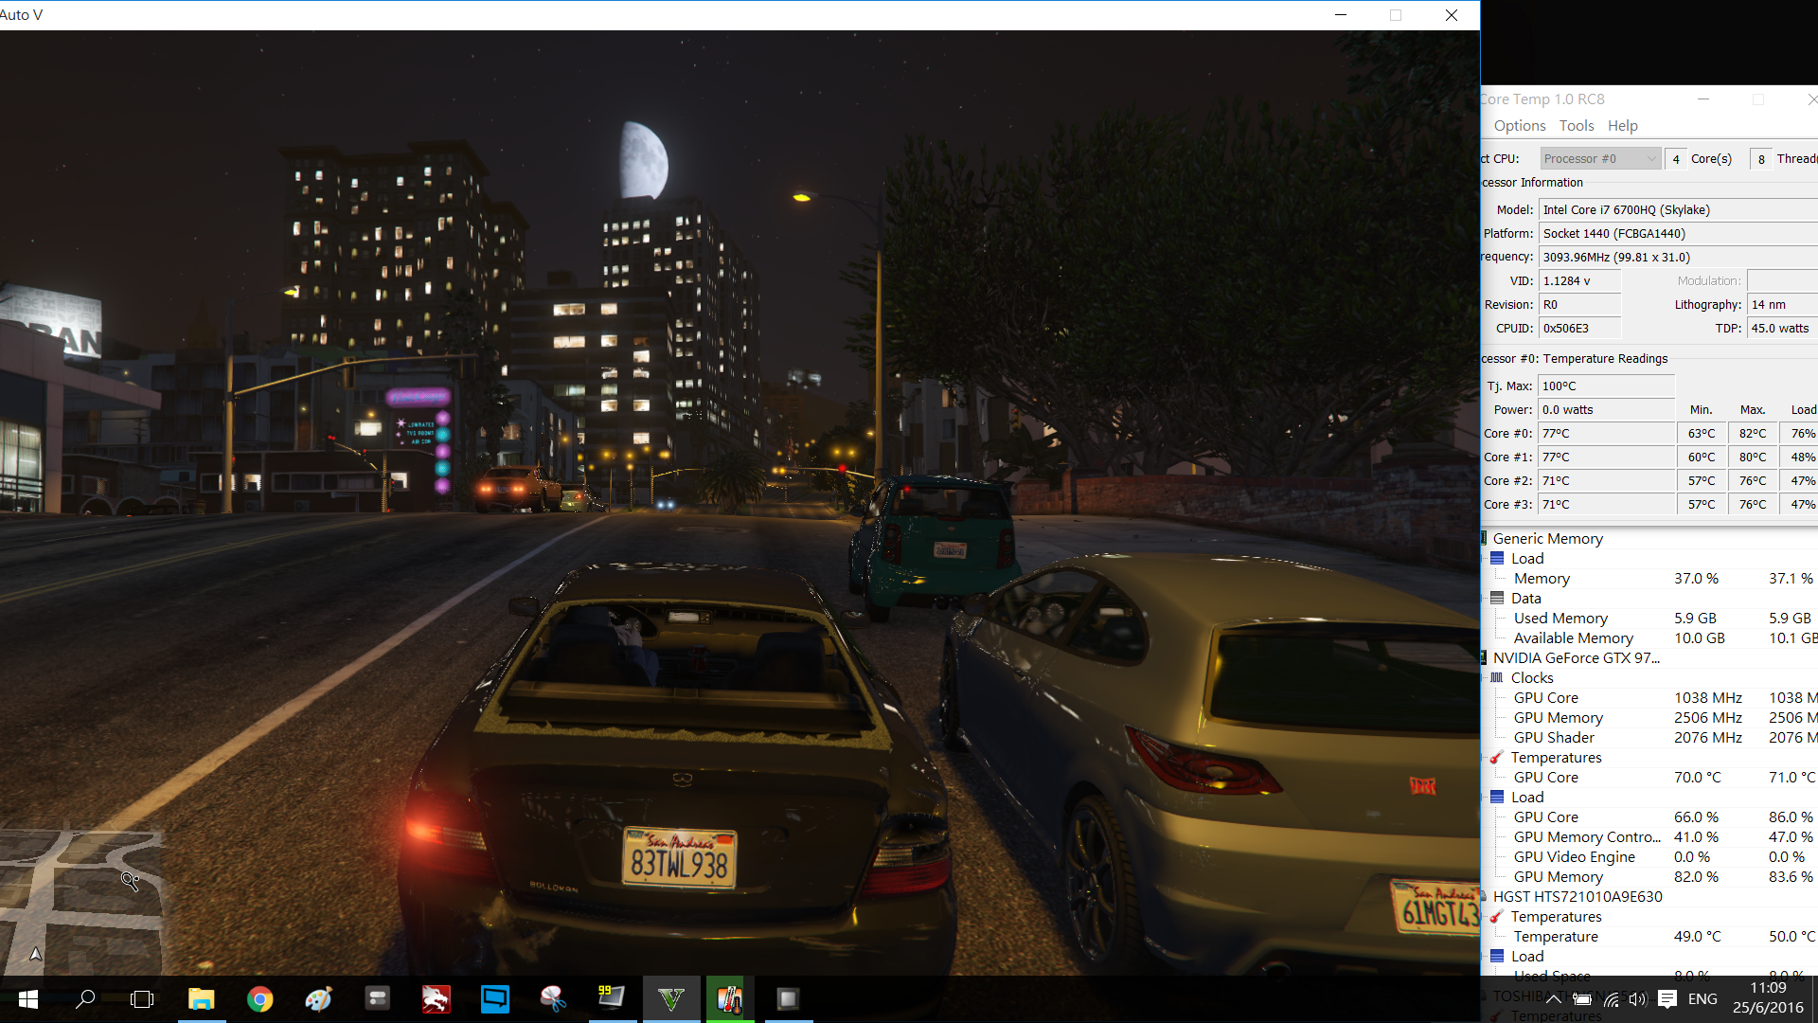Screen dimensions: 1818x1023
Task: Open the Processor #0 dropdown in Core Temp
Action: pos(1600,158)
